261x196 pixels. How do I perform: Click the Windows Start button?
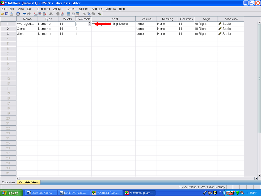(x=11, y=193)
